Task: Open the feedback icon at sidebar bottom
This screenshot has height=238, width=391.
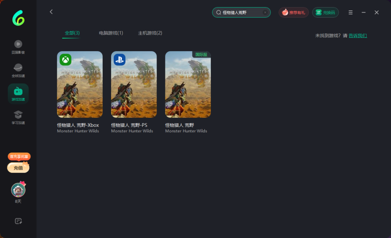Action: 18,221
